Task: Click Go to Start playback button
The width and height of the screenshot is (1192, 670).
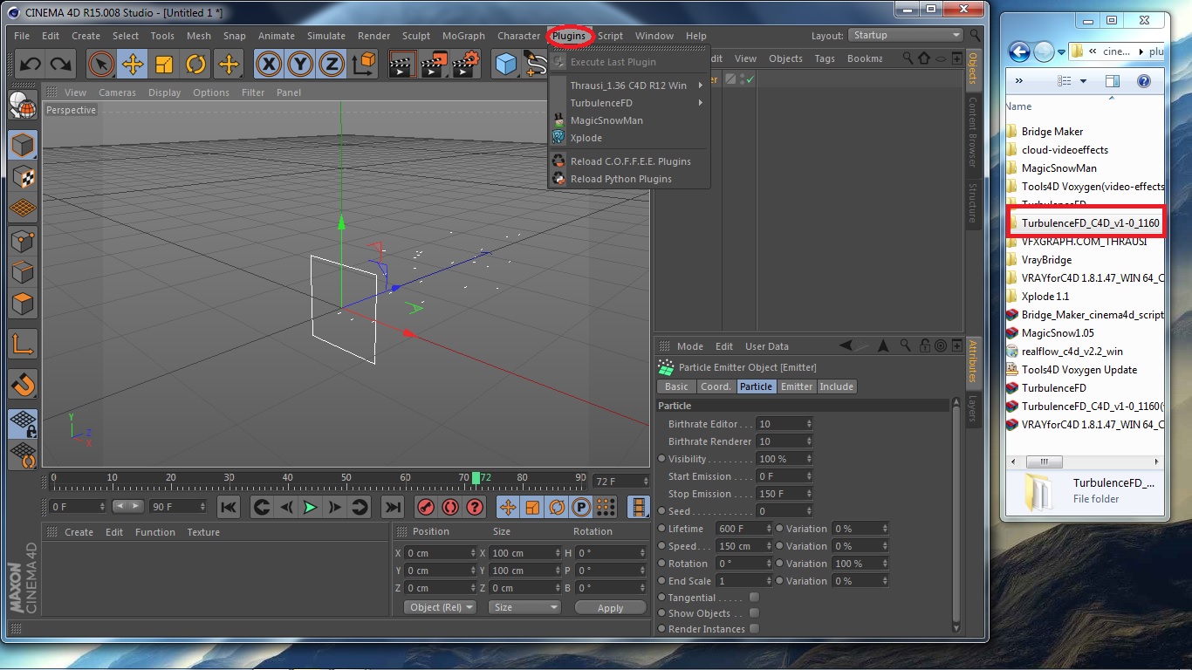Action: tap(229, 507)
